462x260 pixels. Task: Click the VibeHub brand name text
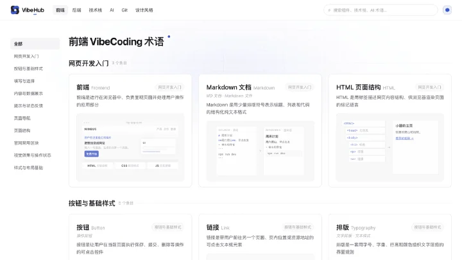[x=33, y=10]
